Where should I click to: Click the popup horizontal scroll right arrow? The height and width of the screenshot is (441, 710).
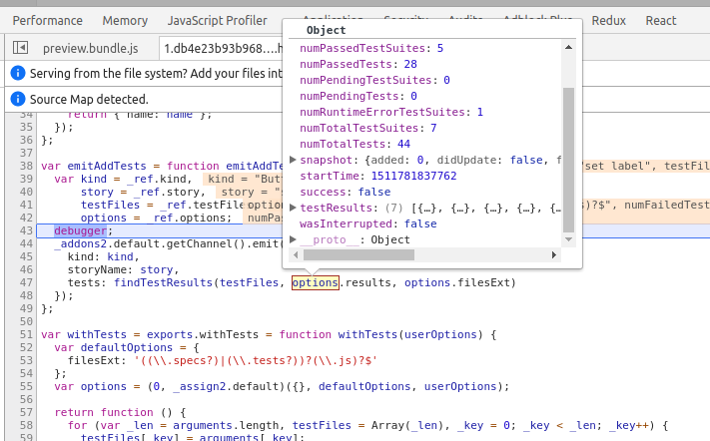(554, 255)
